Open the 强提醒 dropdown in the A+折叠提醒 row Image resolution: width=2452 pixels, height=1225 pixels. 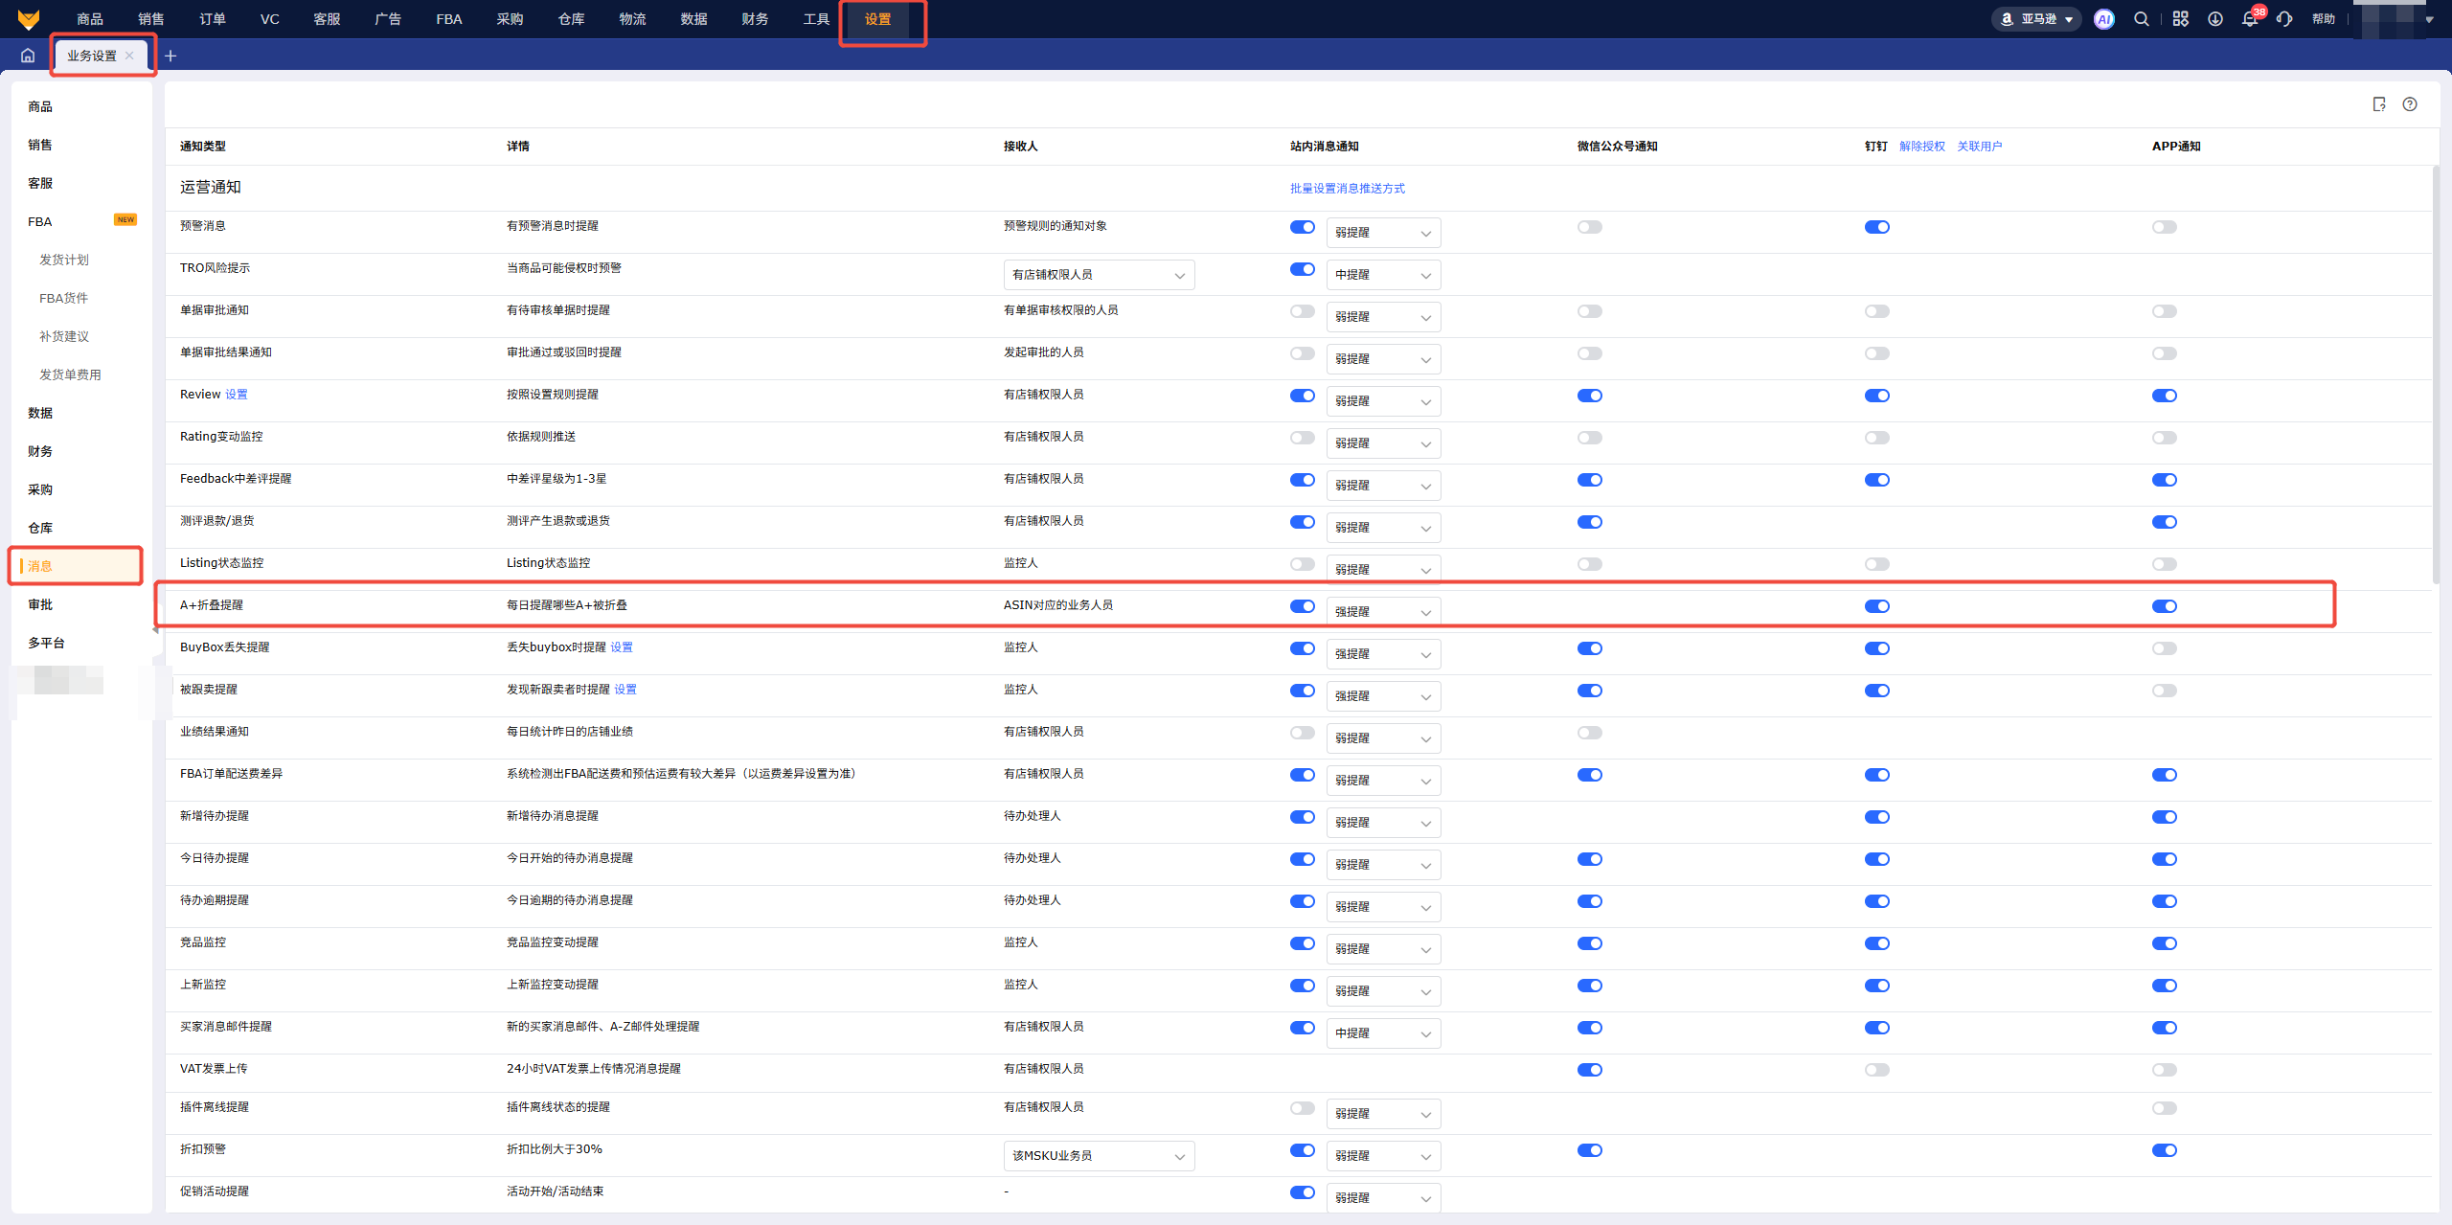[1383, 612]
